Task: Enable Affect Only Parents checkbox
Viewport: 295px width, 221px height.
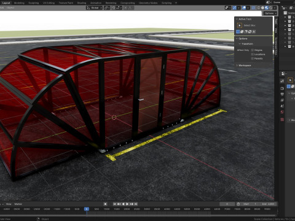Action: pos(253,58)
